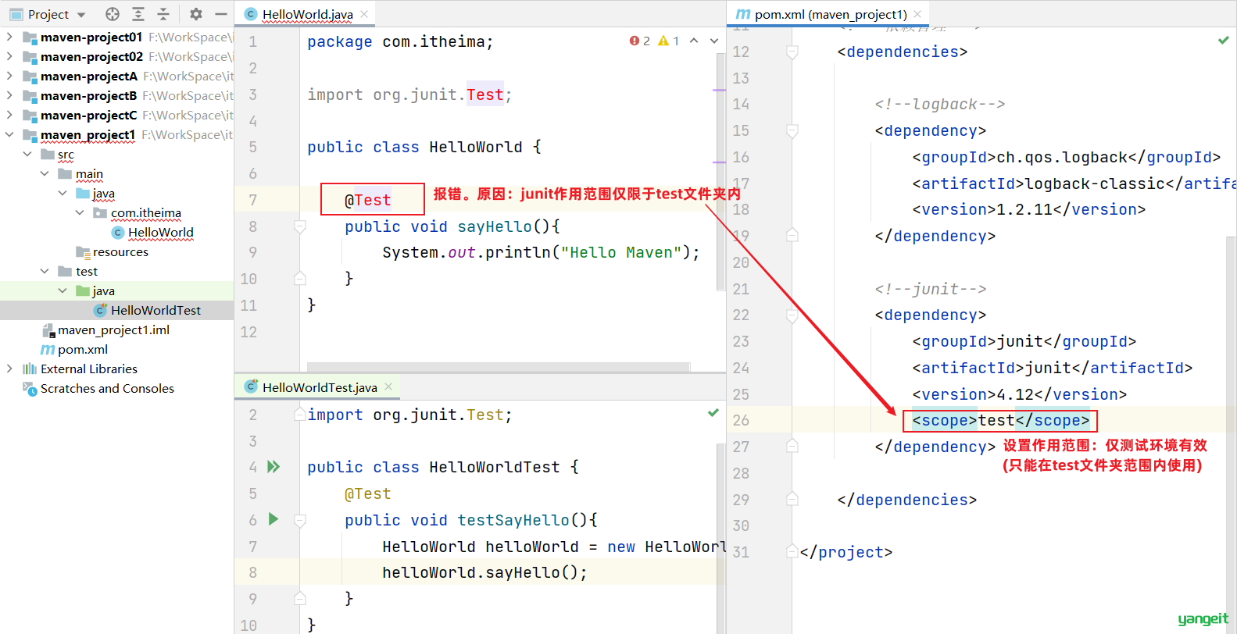Go to next highlighted error arrow
Viewport: 1237px width, 634px height.
[x=714, y=41]
